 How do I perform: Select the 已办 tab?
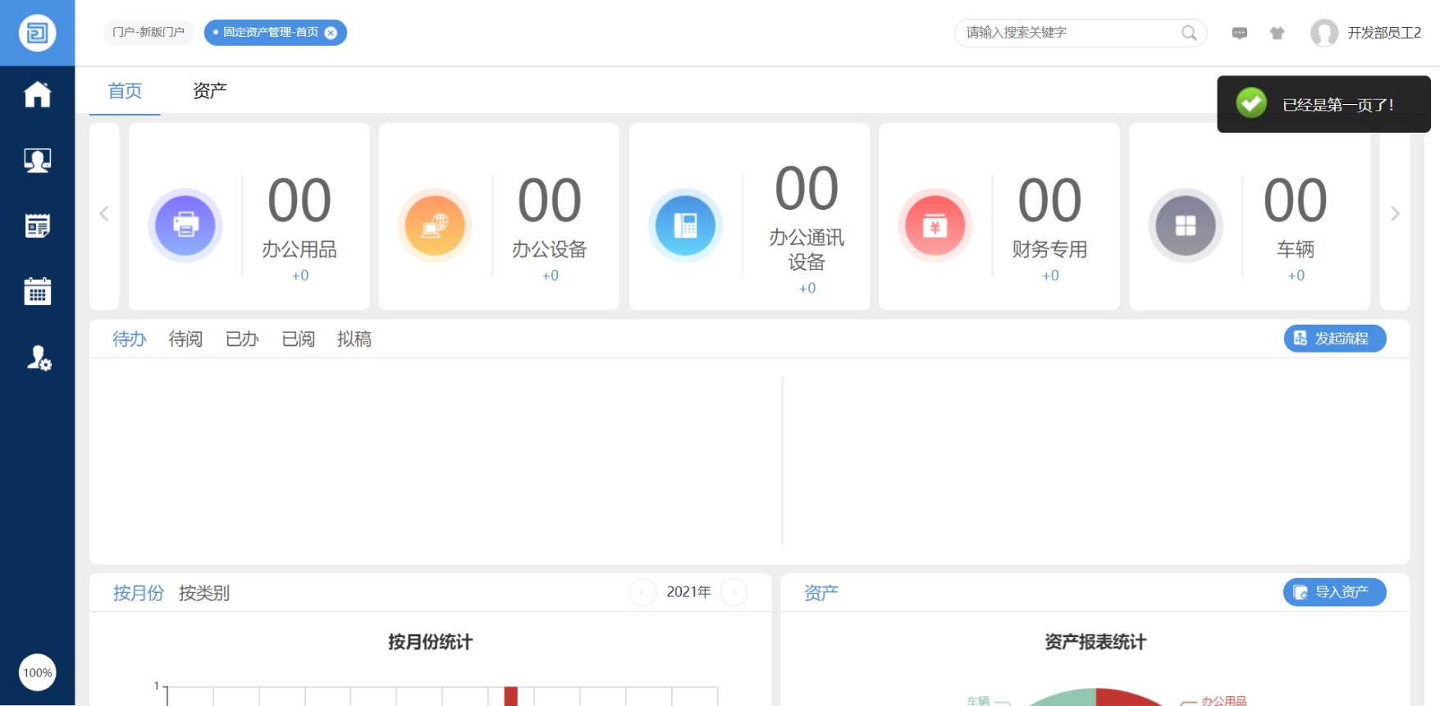(242, 339)
